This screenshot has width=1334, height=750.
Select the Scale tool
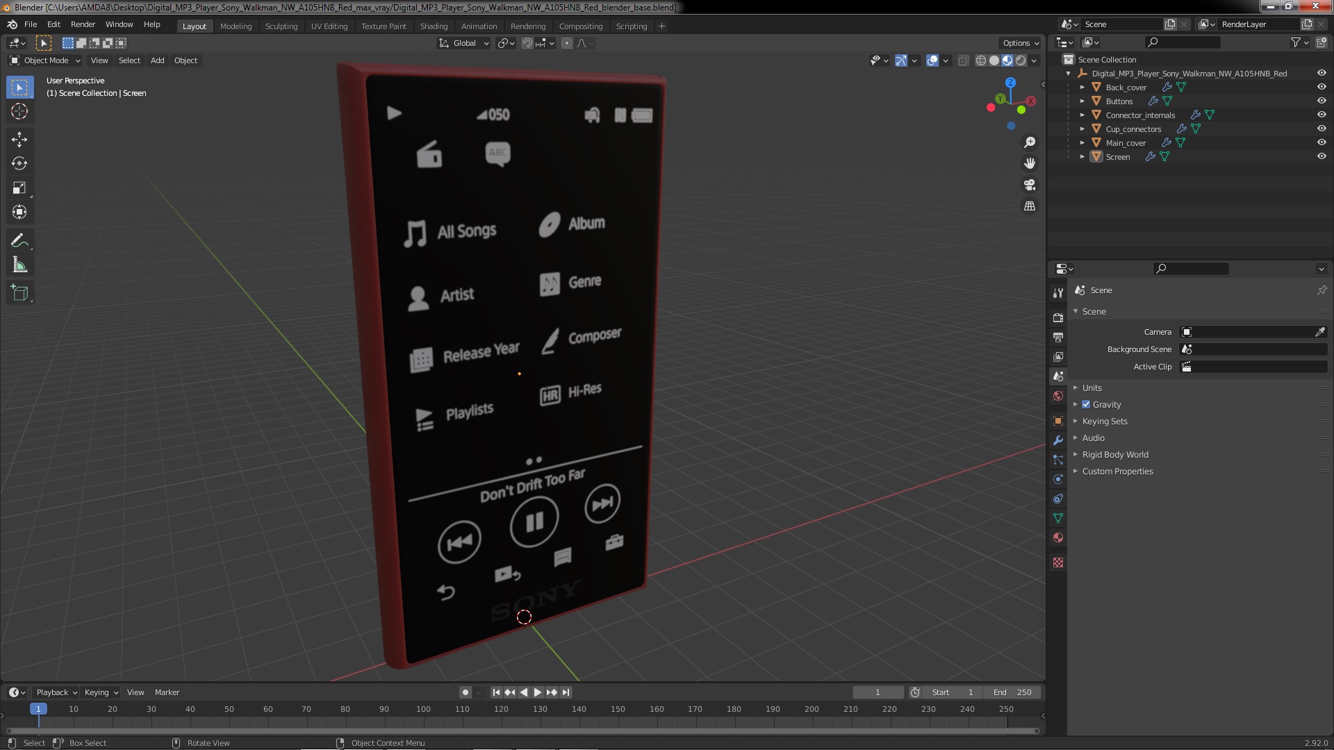pos(19,188)
